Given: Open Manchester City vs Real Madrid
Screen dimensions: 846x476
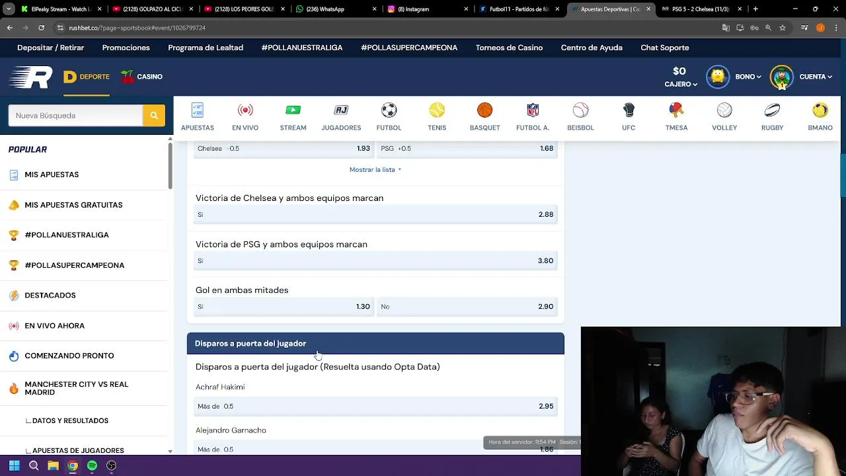Looking at the screenshot, I should click(77, 388).
